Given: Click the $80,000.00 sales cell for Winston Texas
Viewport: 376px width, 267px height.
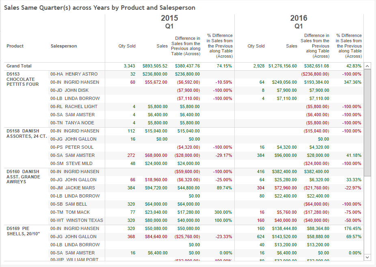Looking at the screenshot, I should click(x=156, y=220).
